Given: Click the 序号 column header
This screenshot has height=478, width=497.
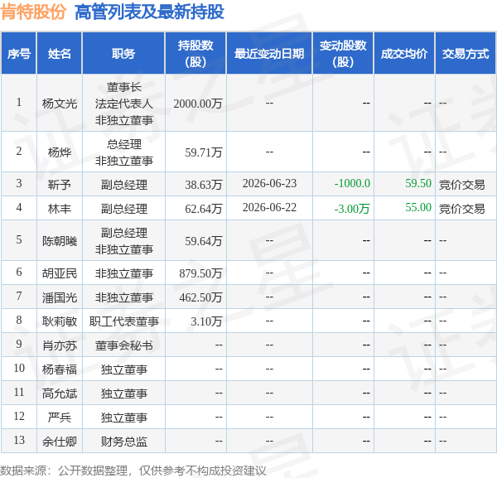Looking at the screenshot, I should tap(19, 53).
